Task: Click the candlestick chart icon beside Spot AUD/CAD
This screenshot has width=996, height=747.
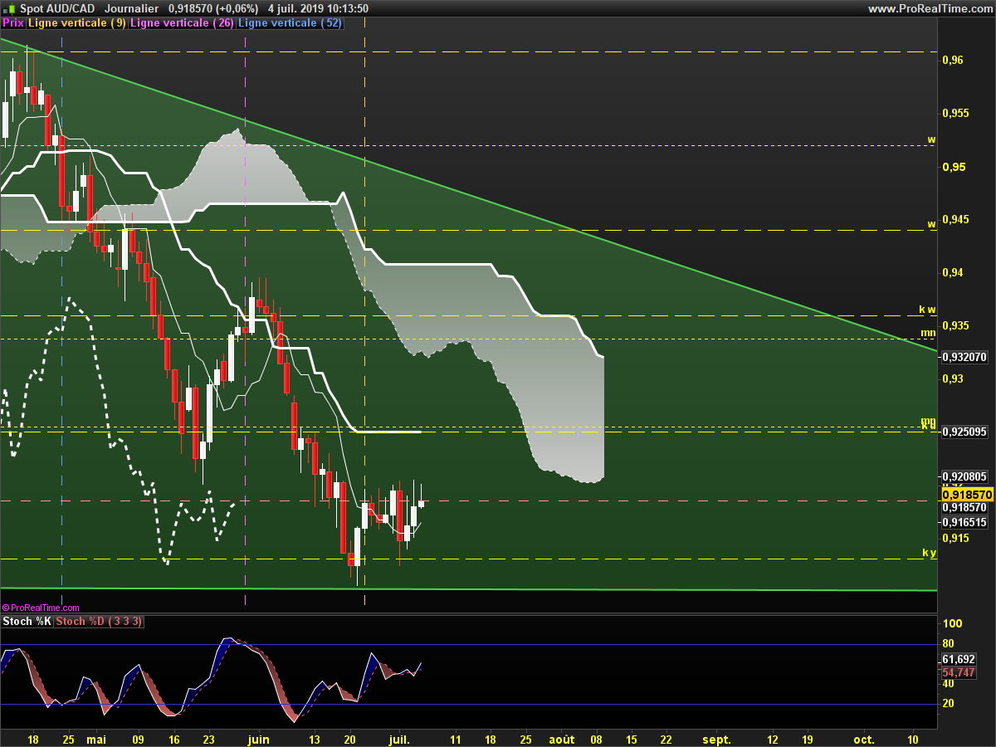Action: point(10,8)
